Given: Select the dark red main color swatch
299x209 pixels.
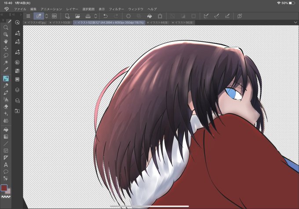Looking at the screenshot, I should pos(4,188).
